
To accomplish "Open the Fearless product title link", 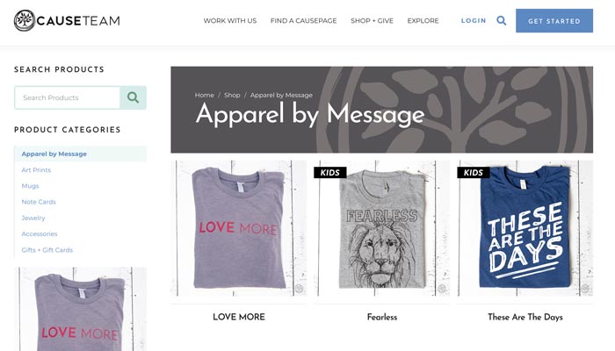I will click(382, 317).
